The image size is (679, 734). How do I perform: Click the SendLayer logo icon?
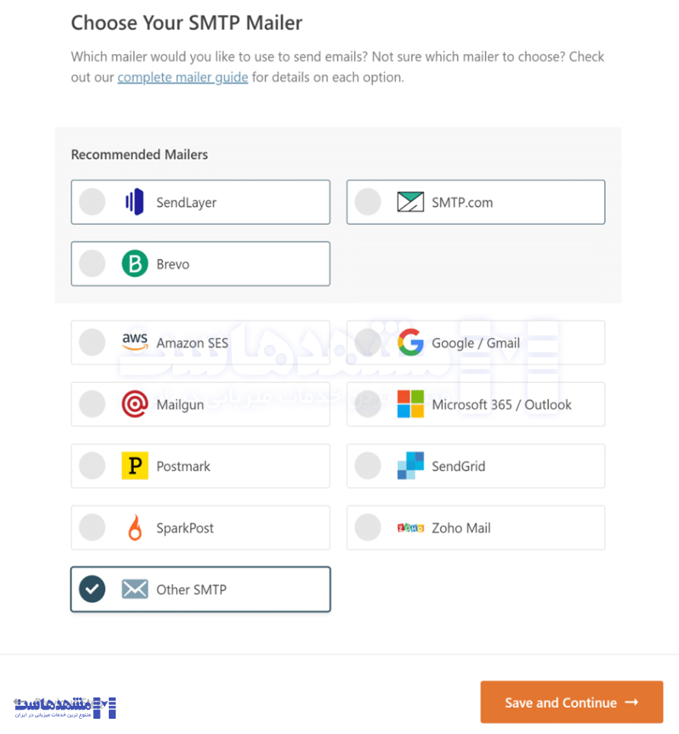135,202
